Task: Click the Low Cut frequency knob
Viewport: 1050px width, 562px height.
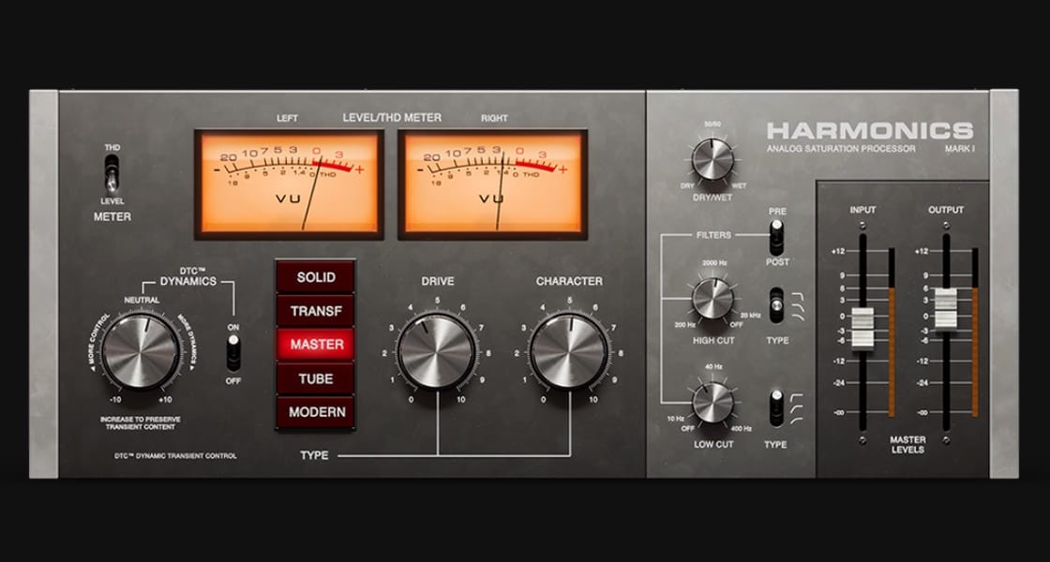Action: (712, 403)
